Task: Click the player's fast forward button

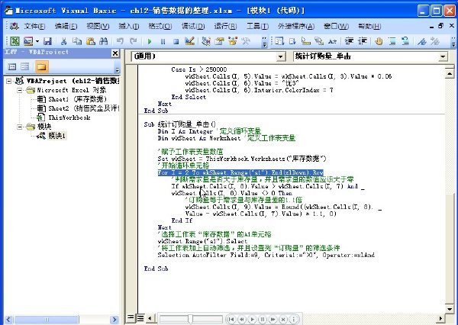Action: [273, 319]
